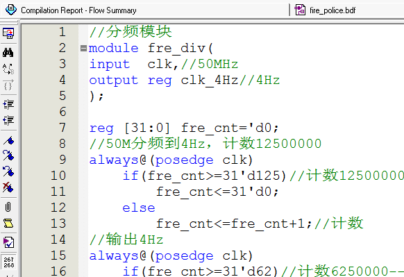Image resolution: width=404 pixels, height=277 pixels.
Task: Click line number 1 in the margin
Action: tap(62, 32)
